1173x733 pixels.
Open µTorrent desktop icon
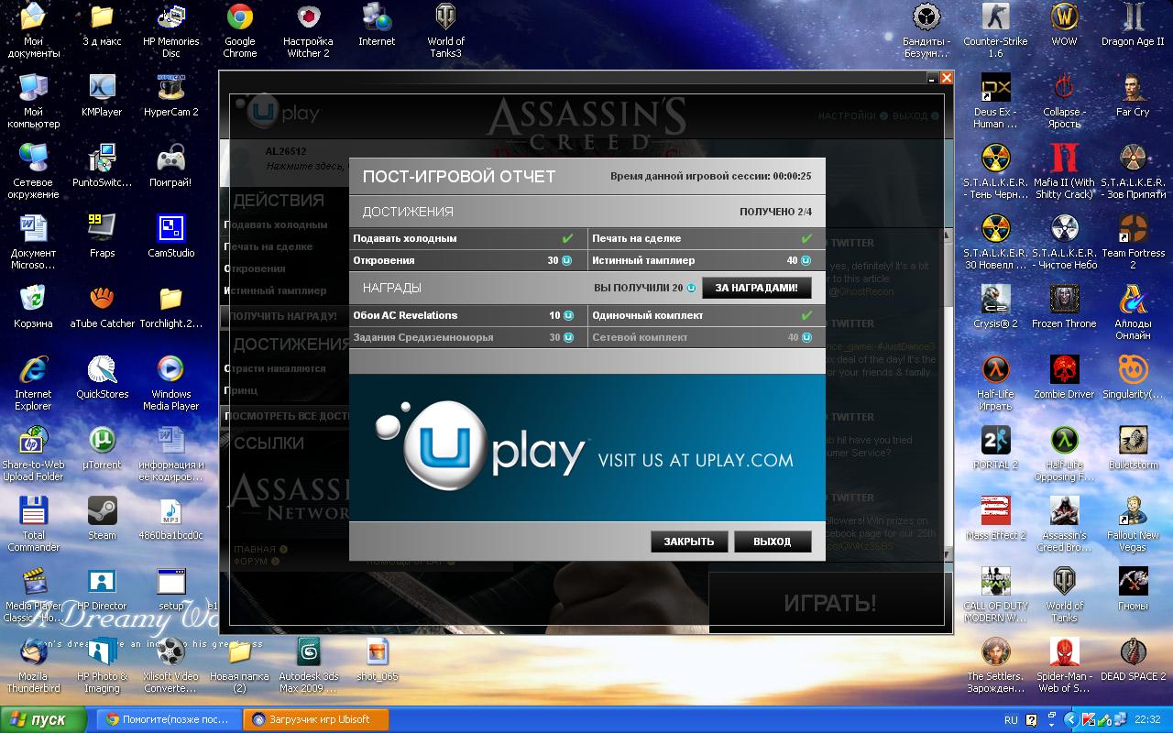pos(102,448)
